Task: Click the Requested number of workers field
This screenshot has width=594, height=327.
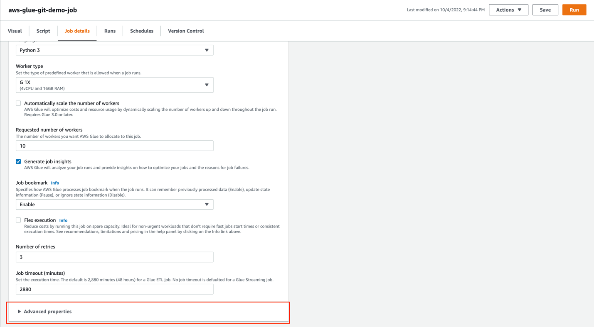Action: [x=114, y=146]
